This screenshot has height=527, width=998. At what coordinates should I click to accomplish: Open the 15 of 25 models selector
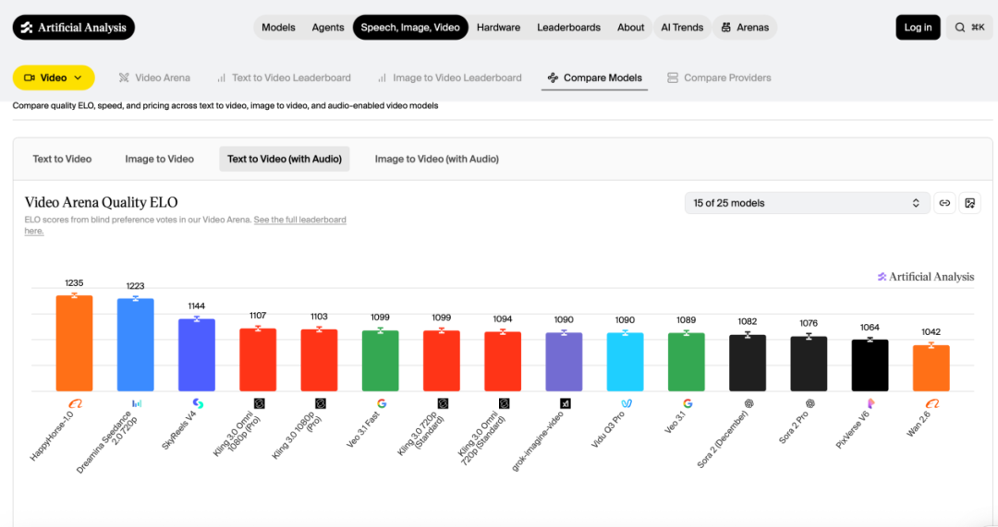805,203
